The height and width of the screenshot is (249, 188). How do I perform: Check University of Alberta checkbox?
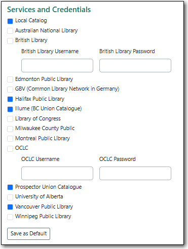[x=10, y=197]
